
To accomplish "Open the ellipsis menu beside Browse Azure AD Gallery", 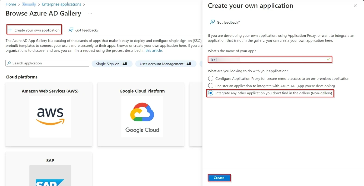I will (x=90, y=14).
